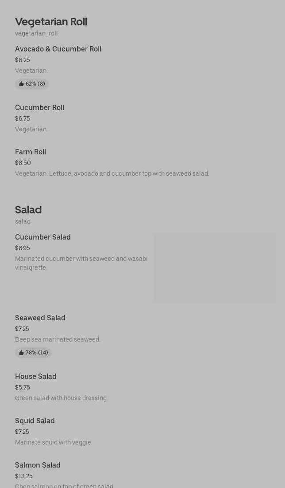Screen dimensions: 285x488
Task: Click the Cucumber Salad image thumbnail
Action: click(x=215, y=268)
